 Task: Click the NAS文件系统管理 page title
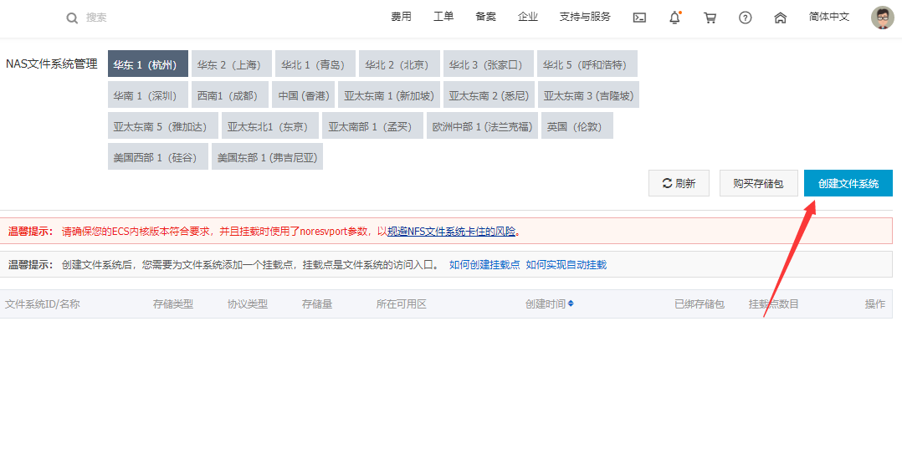point(52,64)
